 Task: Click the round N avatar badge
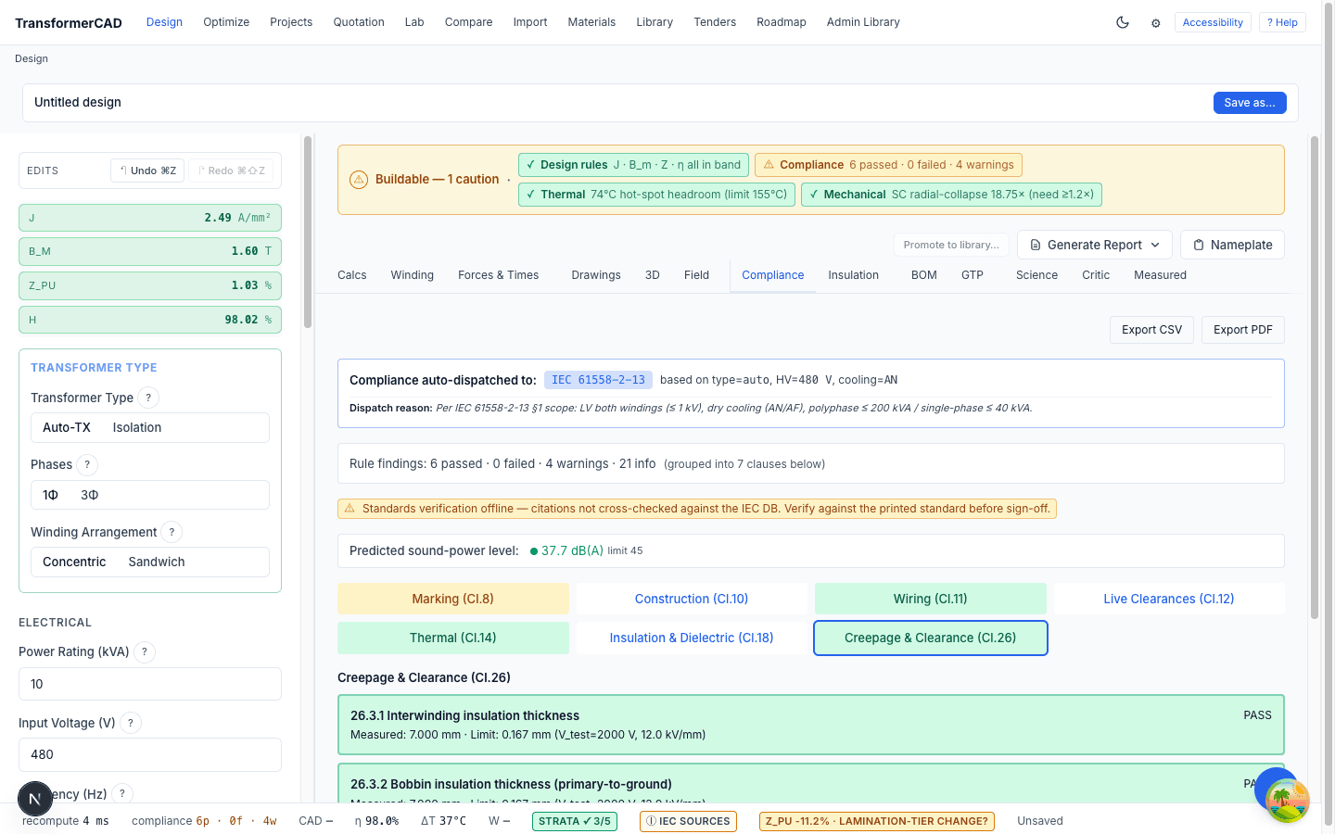coord(35,798)
